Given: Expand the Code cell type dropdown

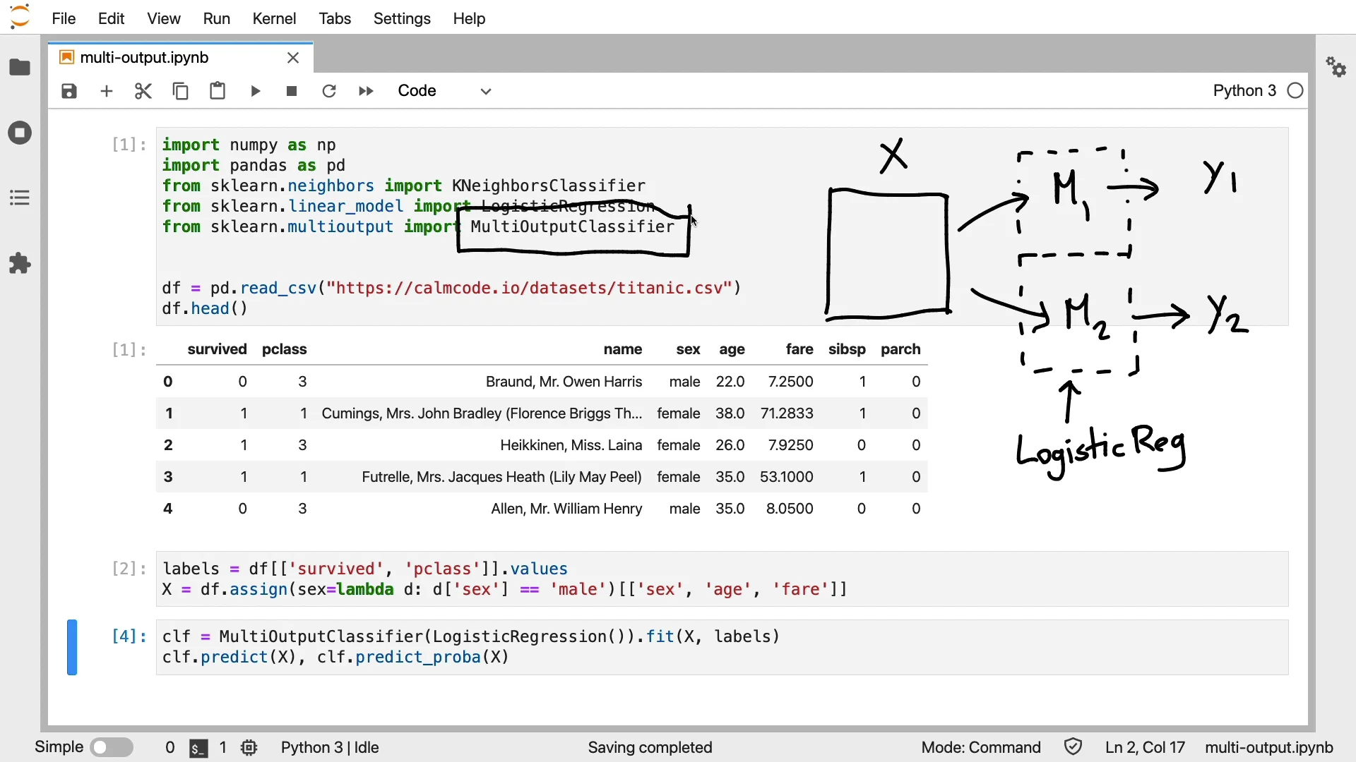Looking at the screenshot, I should 445,91.
